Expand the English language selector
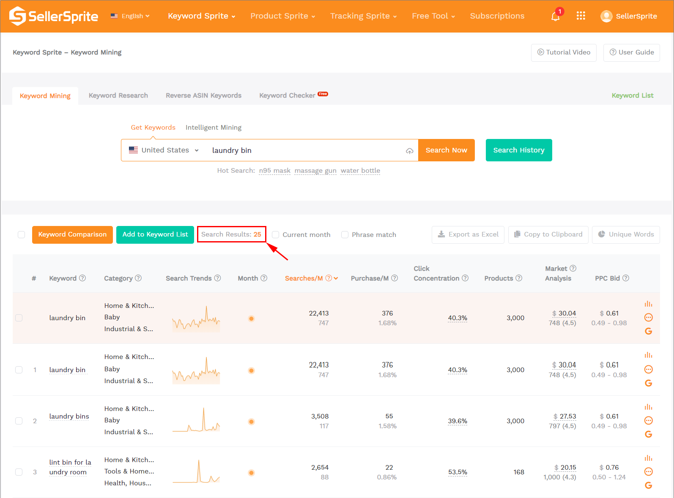Image resolution: width=674 pixels, height=498 pixels. pyautogui.click(x=130, y=16)
